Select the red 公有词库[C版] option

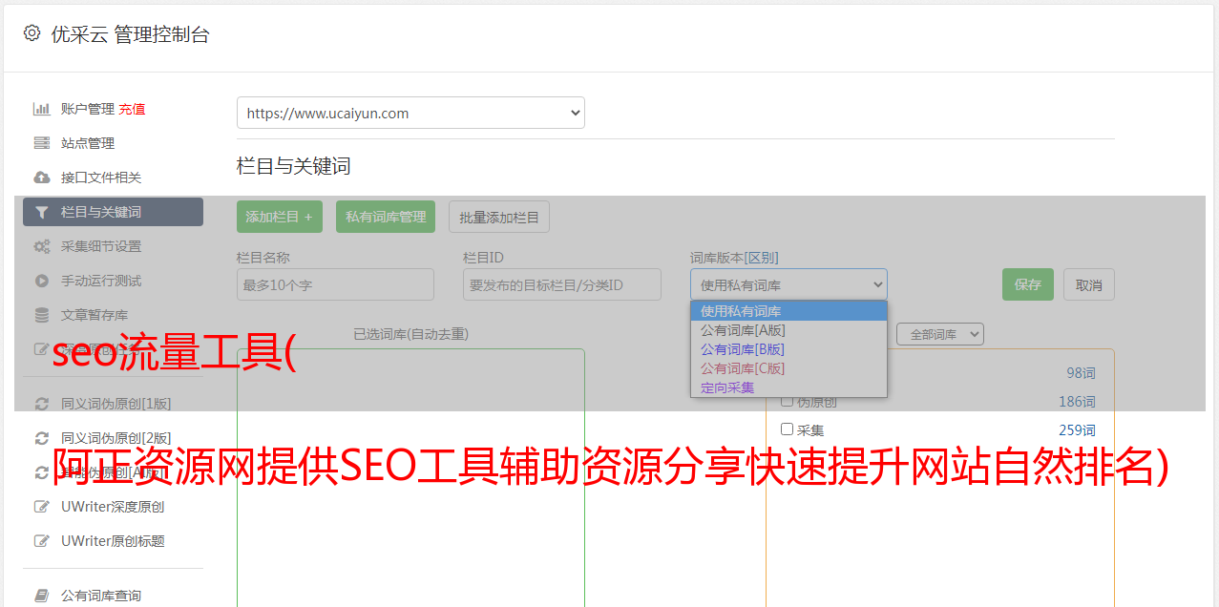(788, 368)
